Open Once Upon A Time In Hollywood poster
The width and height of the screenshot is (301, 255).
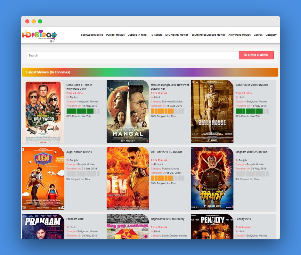click(x=43, y=111)
